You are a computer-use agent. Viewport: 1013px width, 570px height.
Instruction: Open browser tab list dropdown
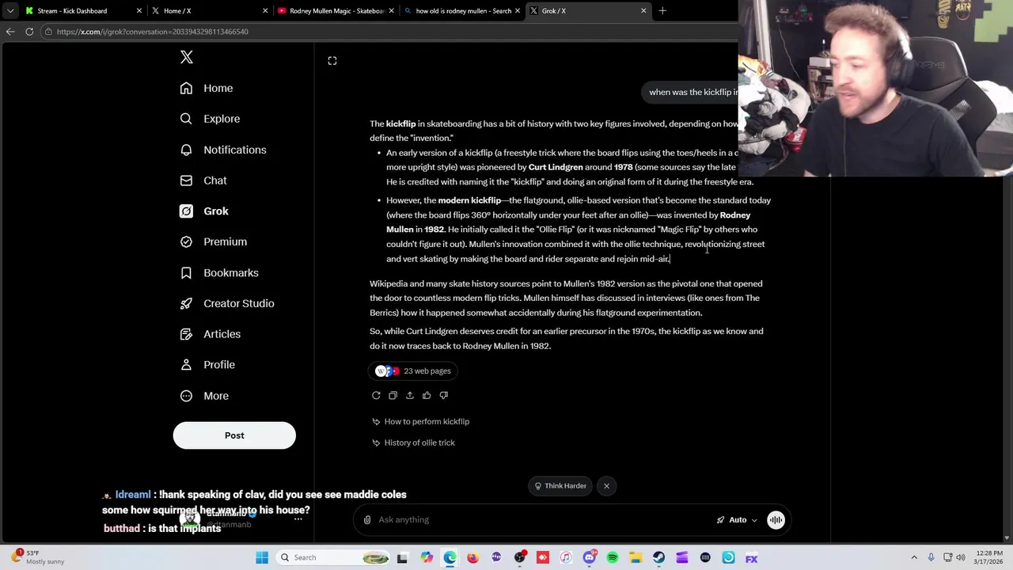[10, 11]
